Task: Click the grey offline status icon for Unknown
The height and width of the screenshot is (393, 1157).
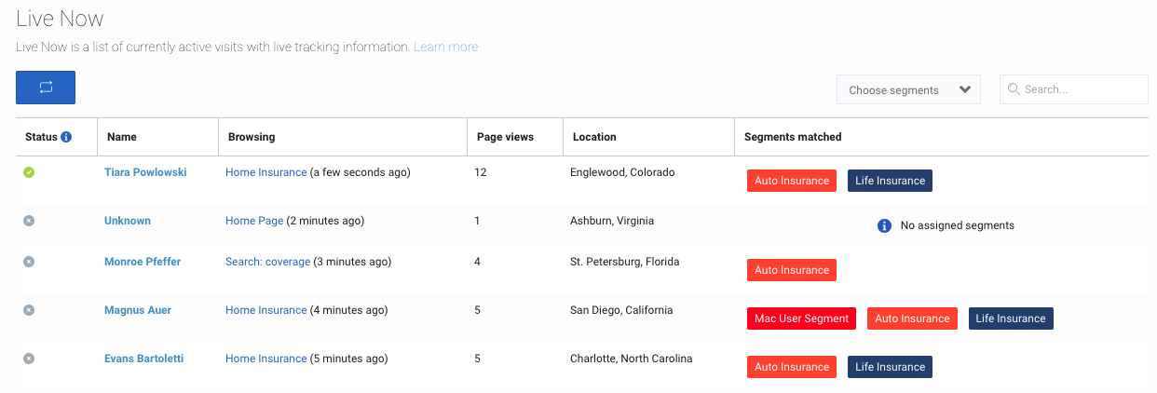Action: [x=29, y=221]
